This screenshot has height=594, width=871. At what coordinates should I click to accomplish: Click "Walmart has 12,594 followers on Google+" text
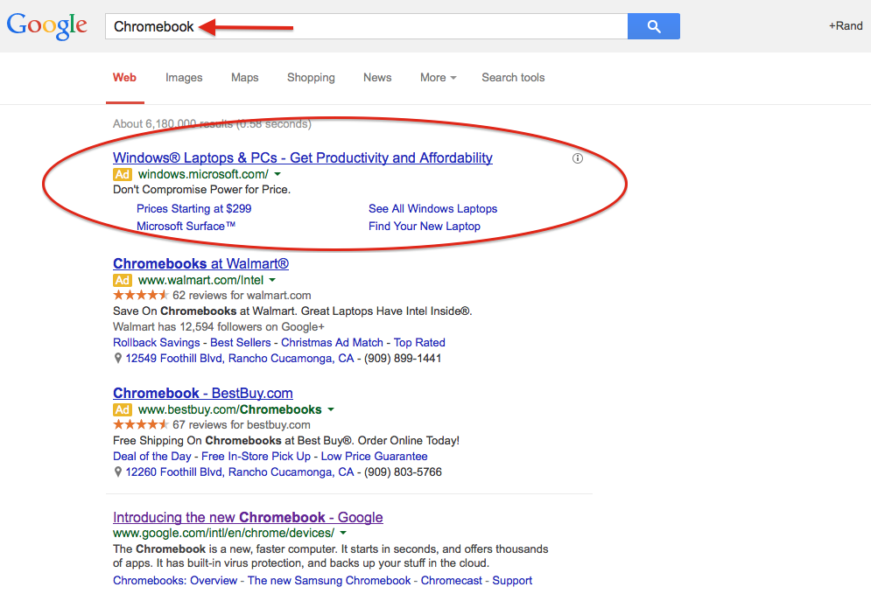tap(219, 327)
